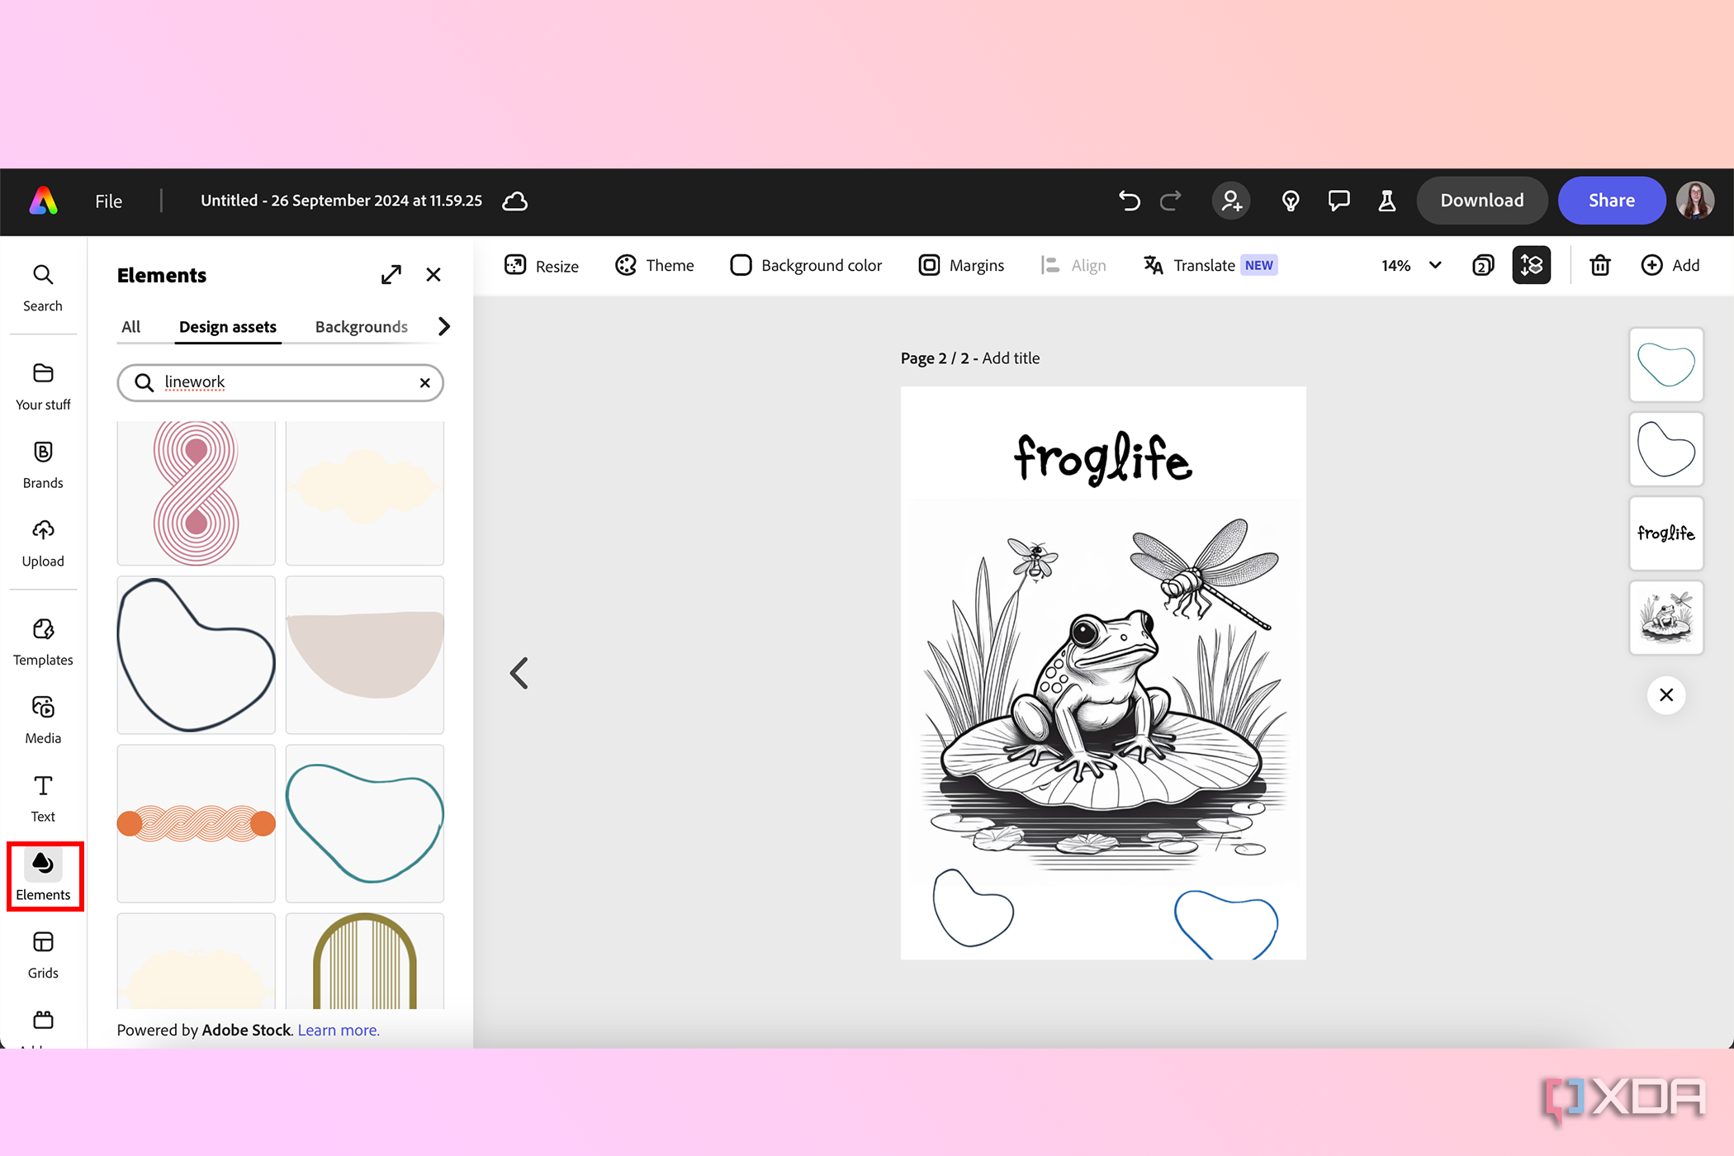The image size is (1734, 1156).
Task: Select the froglife text layer thumbnail
Action: tap(1666, 533)
